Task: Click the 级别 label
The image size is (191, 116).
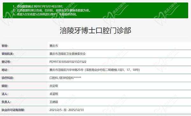Action: point(5,86)
